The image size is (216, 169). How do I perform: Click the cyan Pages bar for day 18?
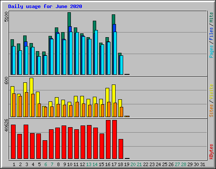coord(121,65)
